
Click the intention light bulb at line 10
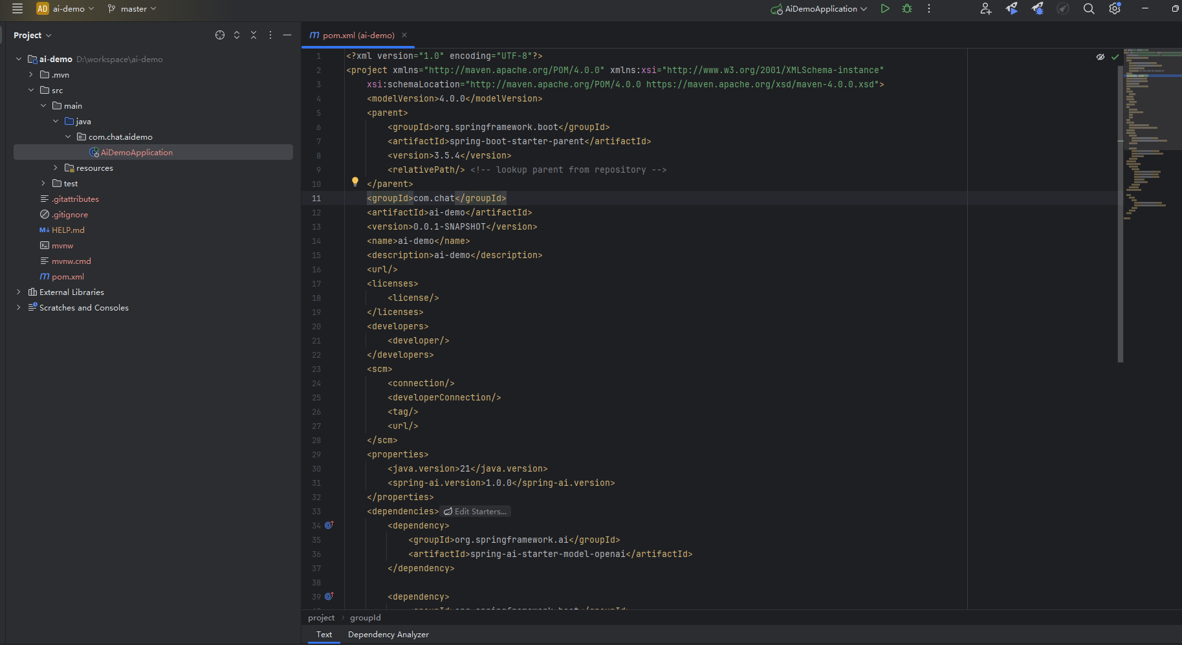[x=355, y=182]
